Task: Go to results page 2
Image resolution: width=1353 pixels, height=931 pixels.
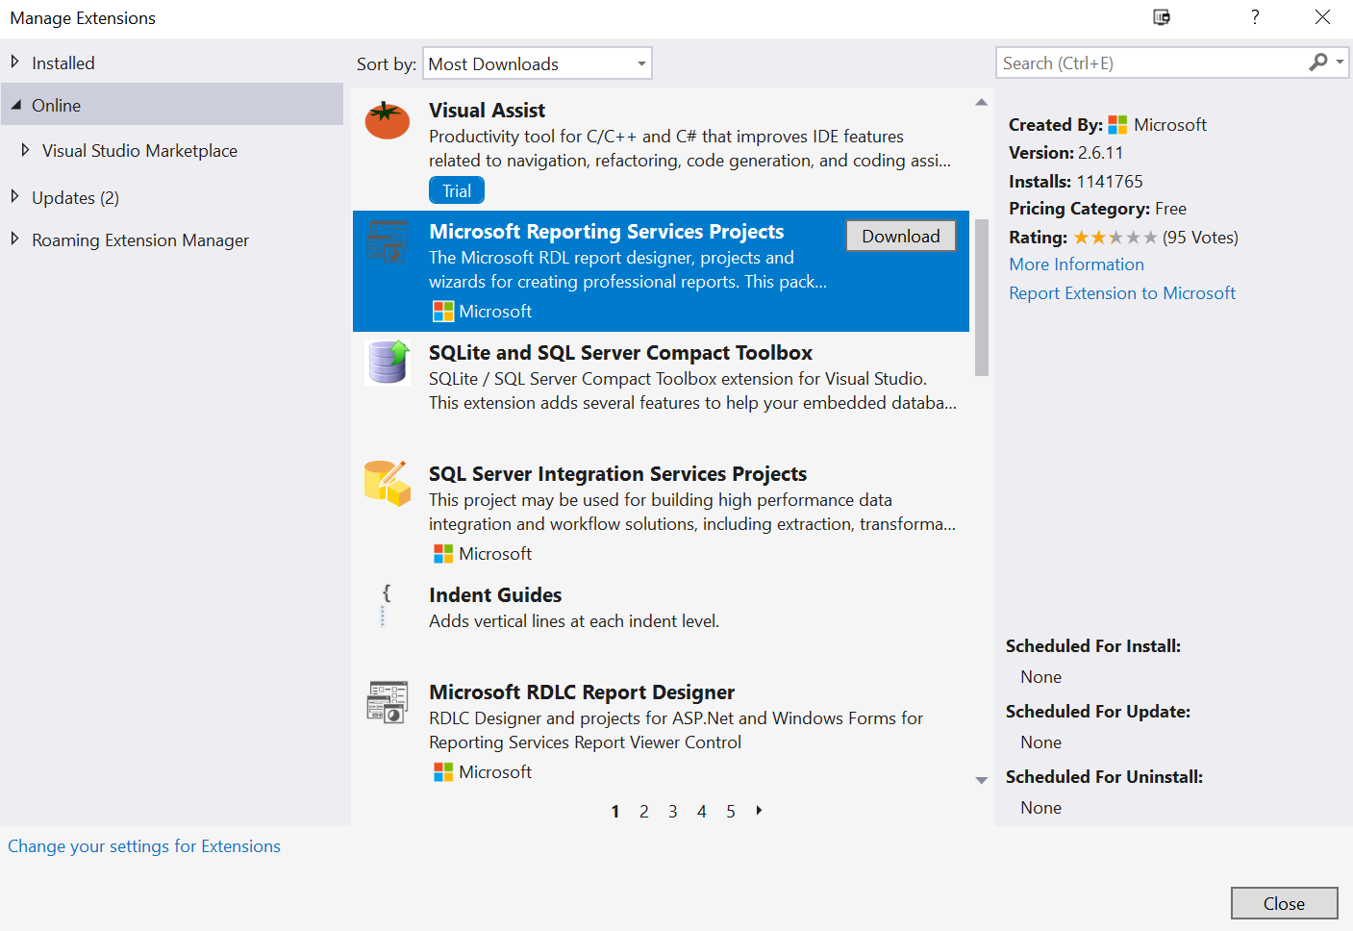Action: point(644,812)
